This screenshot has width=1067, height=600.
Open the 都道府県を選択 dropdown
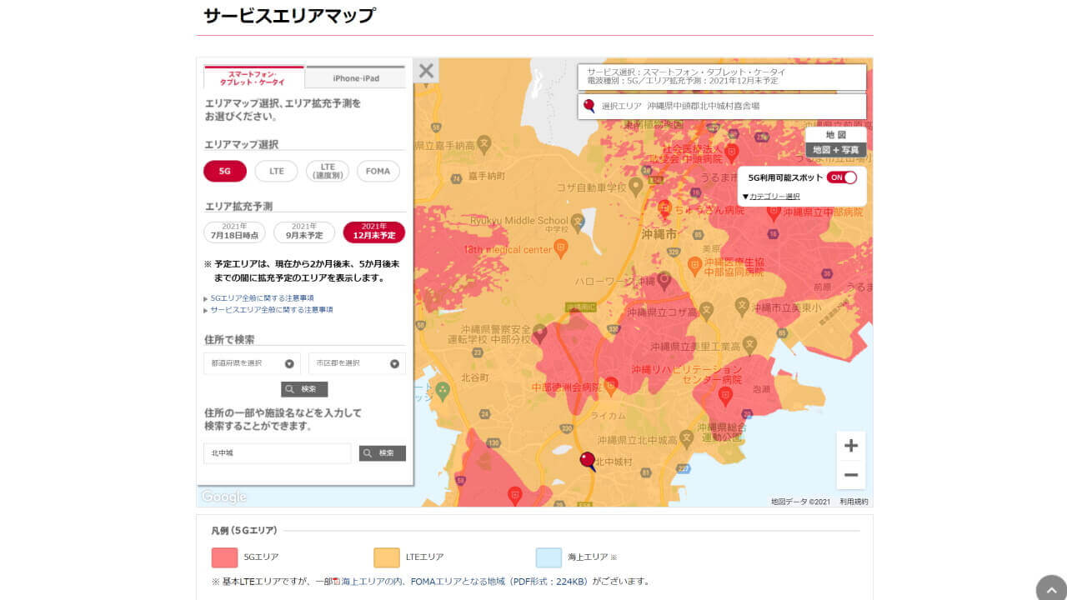point(250,363)
